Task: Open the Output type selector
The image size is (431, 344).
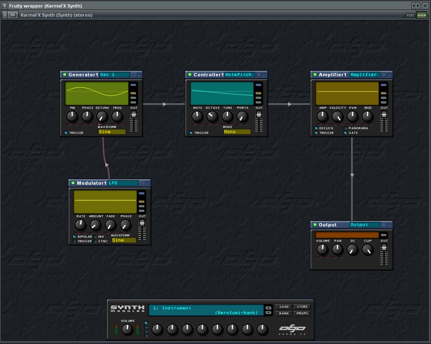Action: pos(365,225)
